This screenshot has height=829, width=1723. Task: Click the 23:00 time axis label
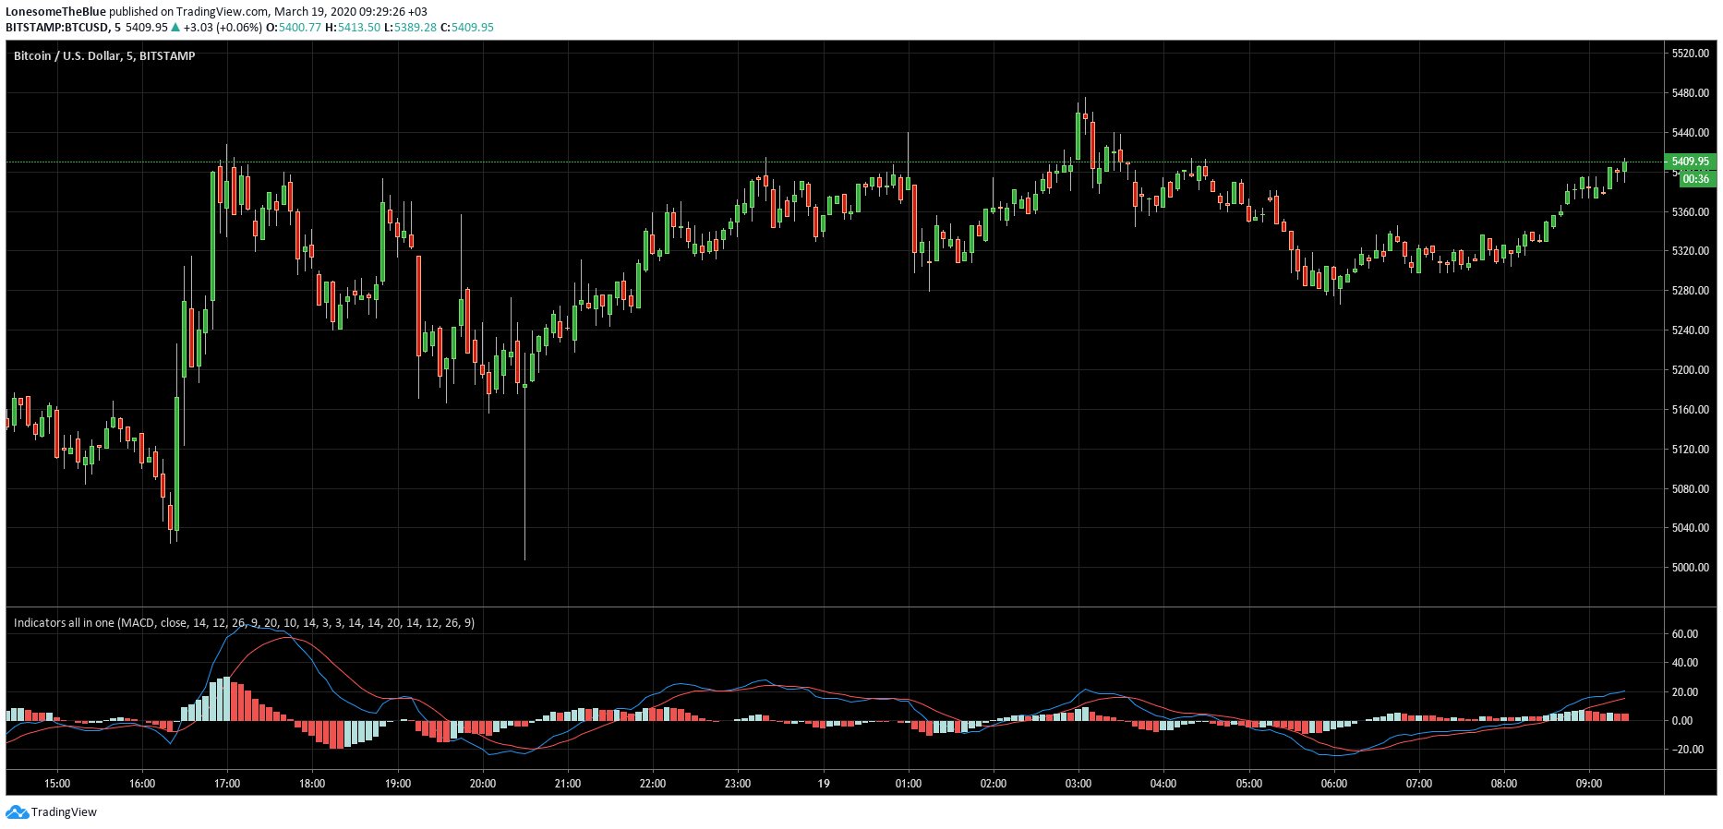click(738, 784)
